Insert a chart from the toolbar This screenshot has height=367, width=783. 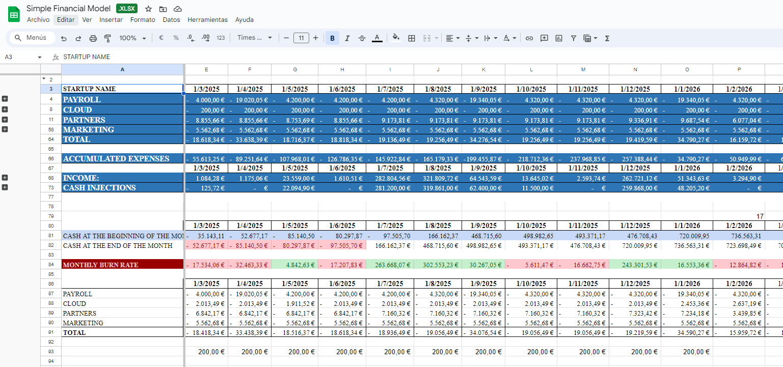coord(558,38)
